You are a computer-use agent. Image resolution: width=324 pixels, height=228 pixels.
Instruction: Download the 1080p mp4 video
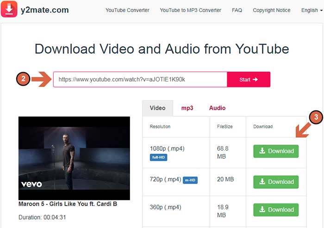pyautogui.click(x=276, y=151)
